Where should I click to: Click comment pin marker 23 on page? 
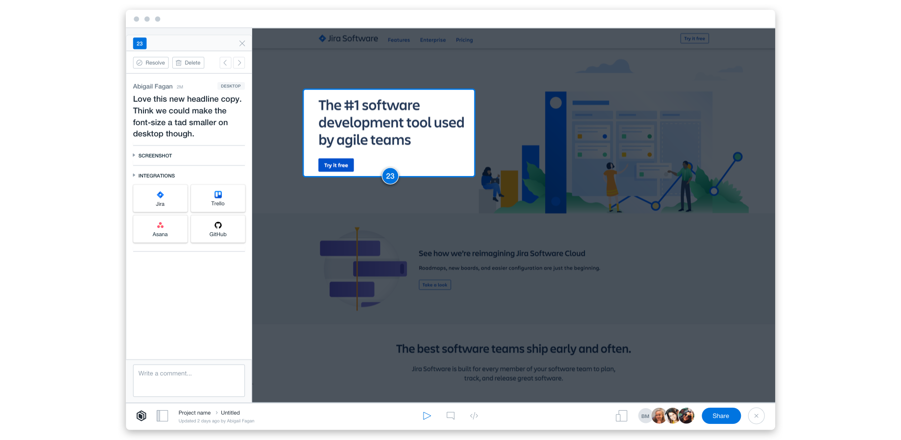point(390,176)
